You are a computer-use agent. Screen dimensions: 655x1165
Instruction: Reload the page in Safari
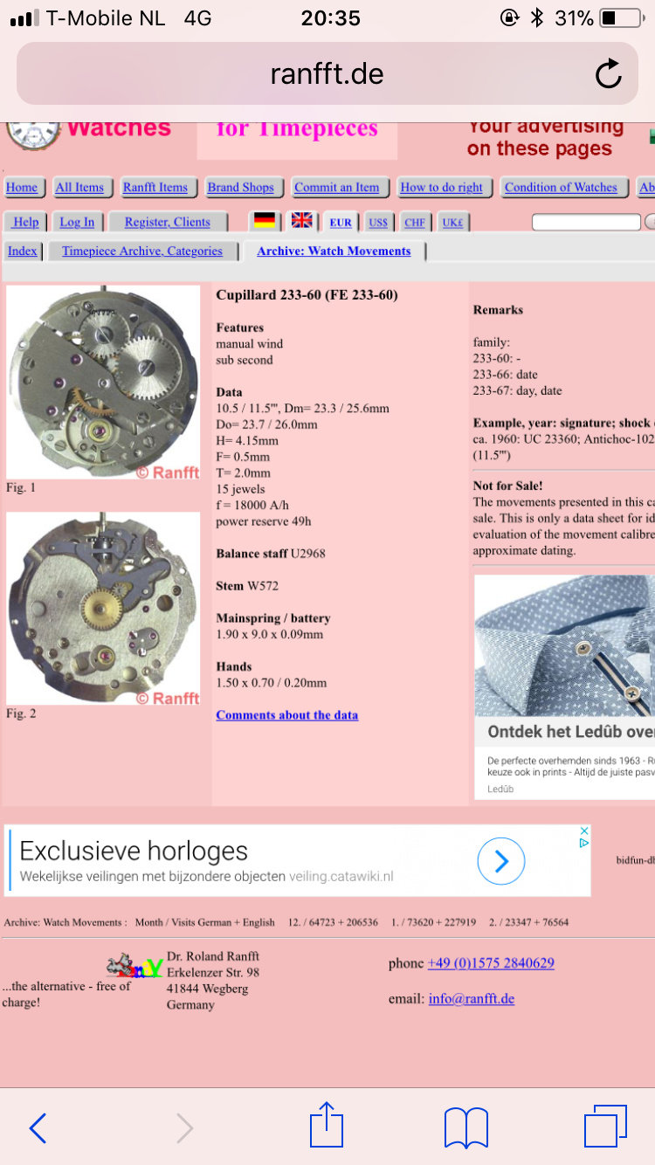click(609, 74)
